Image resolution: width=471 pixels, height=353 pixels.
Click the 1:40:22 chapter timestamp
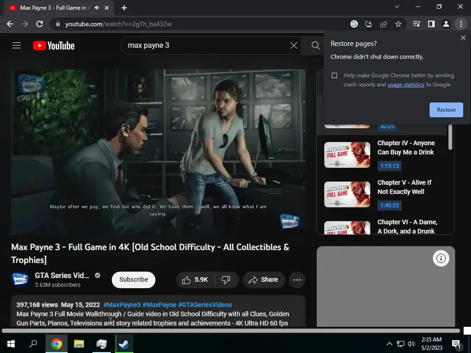pyautogui.click(x=390, y=205)
